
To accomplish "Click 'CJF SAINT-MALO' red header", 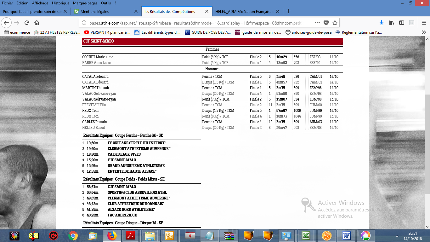I will click(212, 41).
